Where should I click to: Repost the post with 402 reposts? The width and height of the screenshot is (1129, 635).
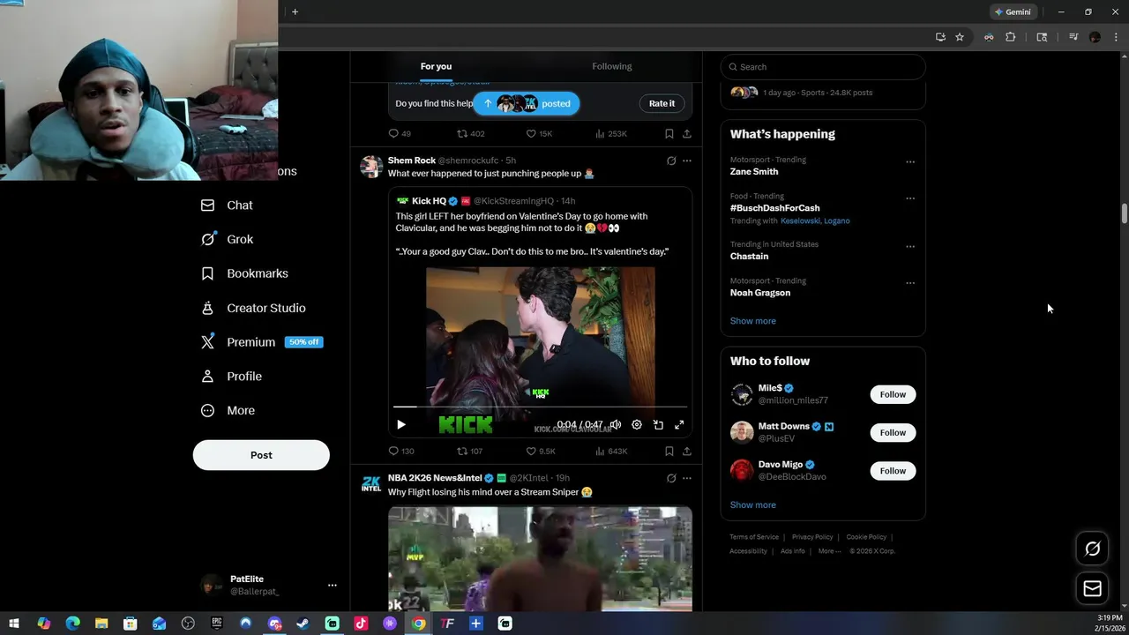click(471, 133)
